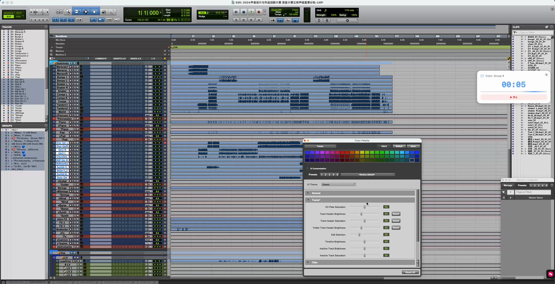Toggle Count Off button

[276, 10]
